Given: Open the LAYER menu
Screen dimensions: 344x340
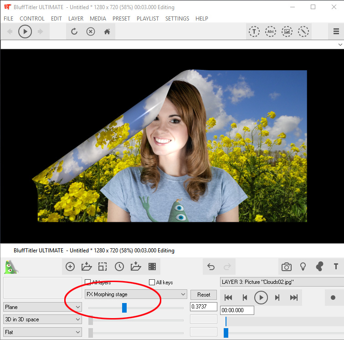Looking at the screenshot, I should pyautogui.click(x=76, y=19).
